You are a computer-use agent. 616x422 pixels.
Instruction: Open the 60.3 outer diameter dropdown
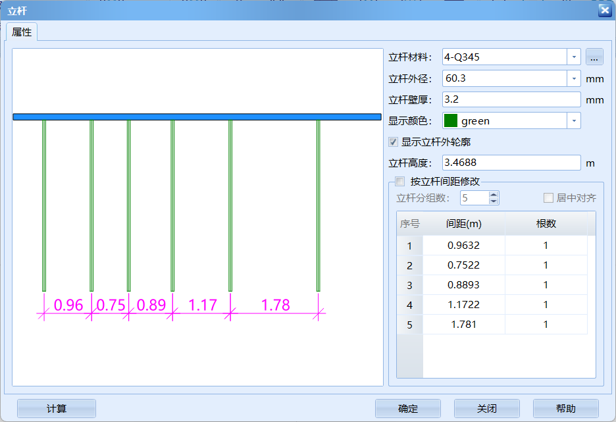(573, 78)
